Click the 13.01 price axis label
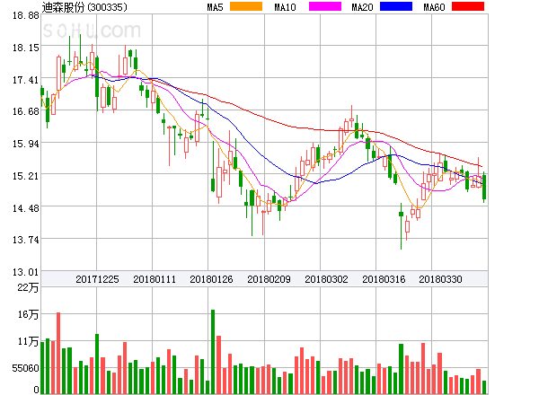This screenshot has height=395, width=539. point(26,272)
